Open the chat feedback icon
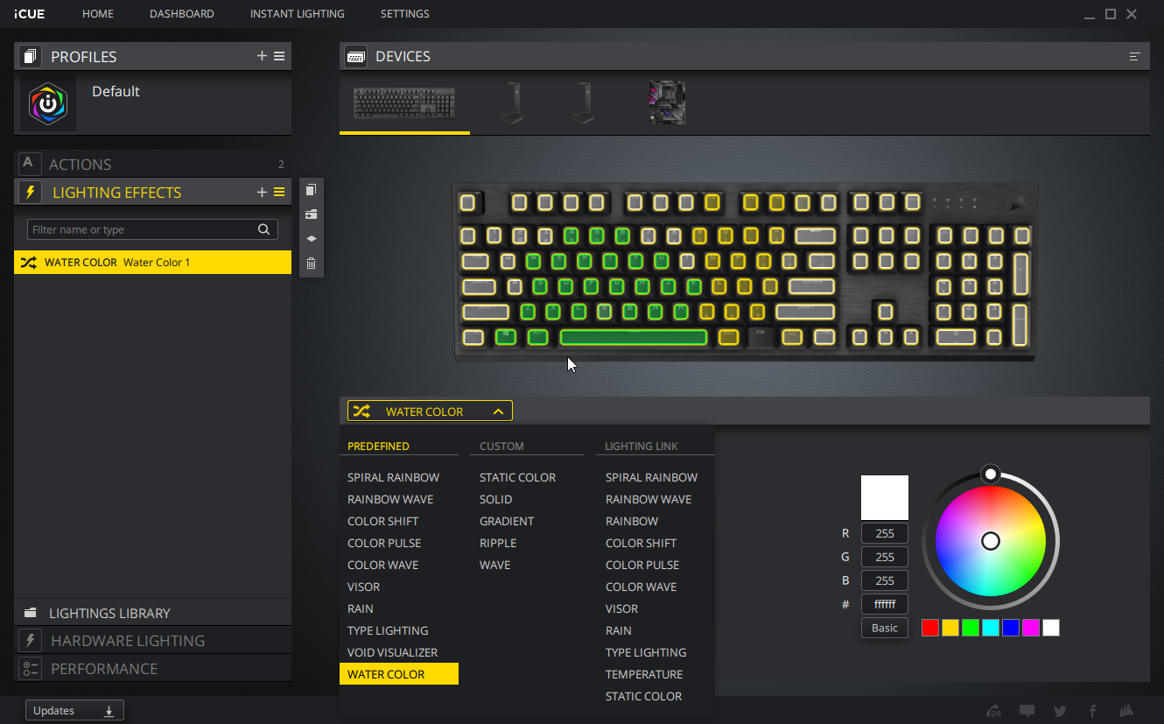Viewport: 1164px width, 724px height. 1027,711
